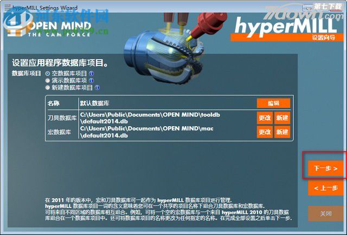Image resolution: width=347 pixels, height=235 pixels.
Task: Click the 名称 label in the table
Action: (54, 103)
